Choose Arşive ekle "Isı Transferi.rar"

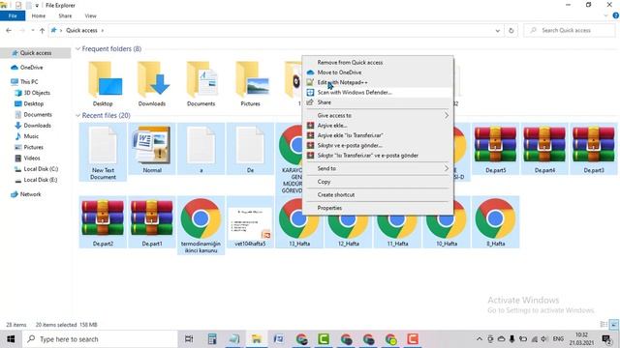tap(378, 135)
